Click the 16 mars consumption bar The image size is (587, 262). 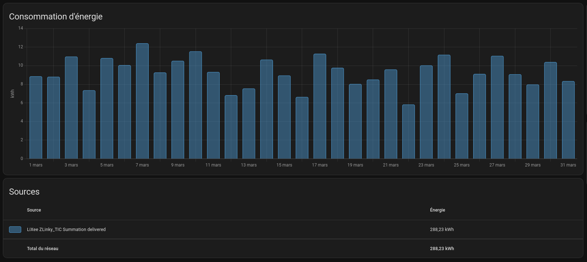[x=302, y=128]
